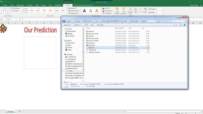The width and height of the screenshot is (203, 114).
Task: Apply the black A WordArt style
Action: (84, 11)
